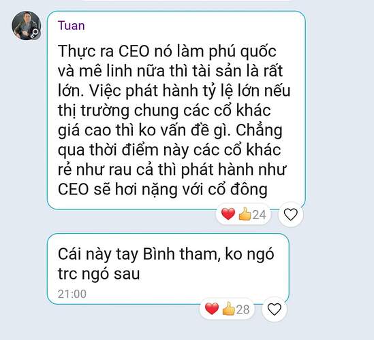React with outline heart on Tuan's long message
The image size is (374, 340).
(290, 214)
